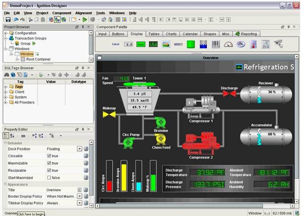The width and height of the screenshot is (301, 216).
Task: Click the green Preview Mode play icon
Action: [84, 20]
